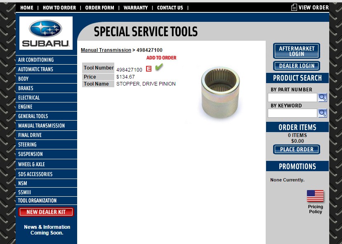Select the Automatic Trans category

click(x=46, y=69)
